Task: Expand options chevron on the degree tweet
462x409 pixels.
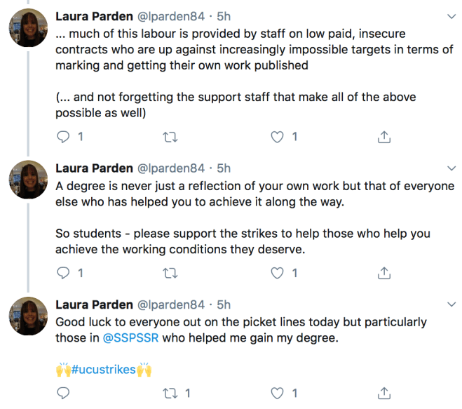Action: (451, 168)
